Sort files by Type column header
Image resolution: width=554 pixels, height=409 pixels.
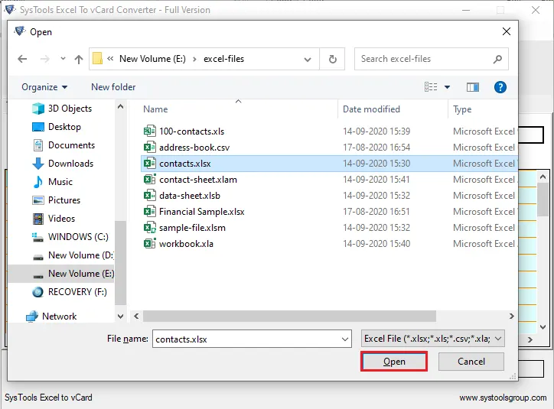click(x=462, y=109)
